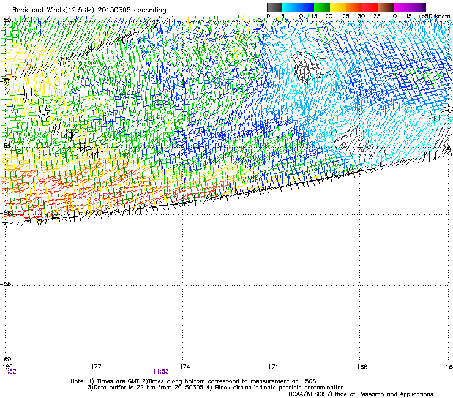Screen dimensions: 453x398
Task: Click the red 30-35 knots legend swatch
Action: click(370, 7)
